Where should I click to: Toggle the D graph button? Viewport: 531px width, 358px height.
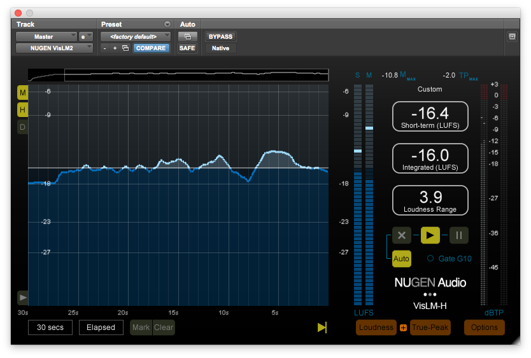pos(23,127)
